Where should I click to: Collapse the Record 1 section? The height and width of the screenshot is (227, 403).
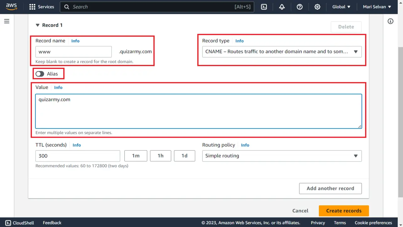pyautogui.click(x=38, y=25)
